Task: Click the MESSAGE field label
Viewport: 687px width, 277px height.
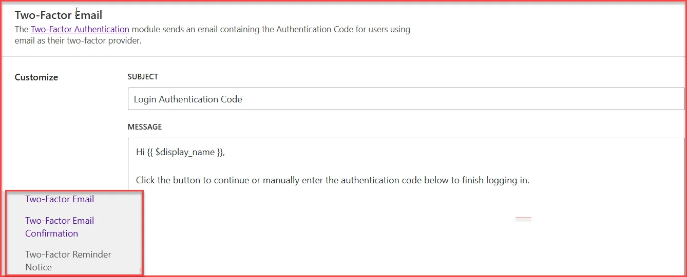Action: (144, 126)
